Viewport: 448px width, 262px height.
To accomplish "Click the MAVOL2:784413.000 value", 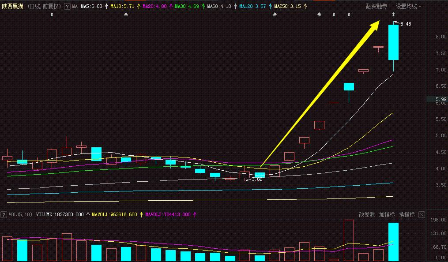I will click(x=168, y=215).
